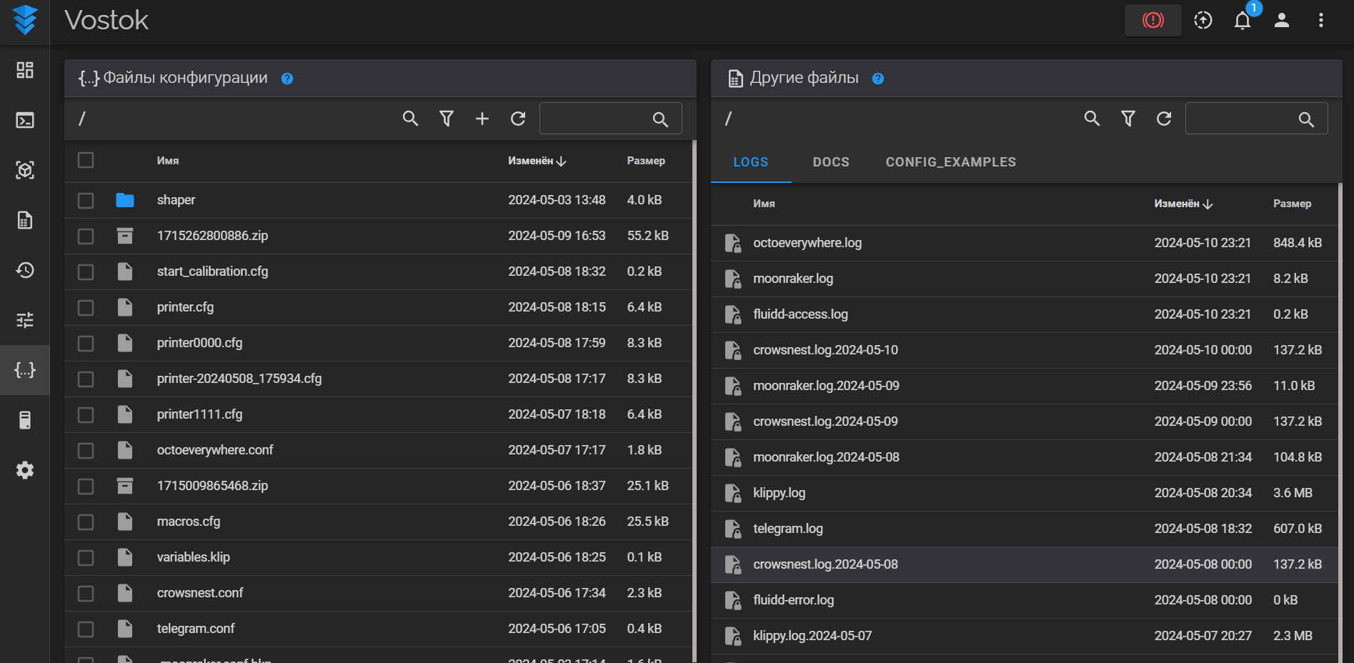Image resolution: width=1354 pixels, height=663 pixels.
Task: Refresh the configuration files list
Action: click(x=518, y=119)
